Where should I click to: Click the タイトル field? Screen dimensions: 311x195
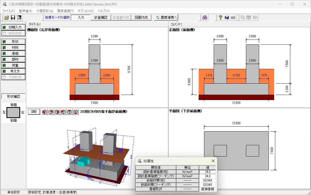(x=97, y=24)
